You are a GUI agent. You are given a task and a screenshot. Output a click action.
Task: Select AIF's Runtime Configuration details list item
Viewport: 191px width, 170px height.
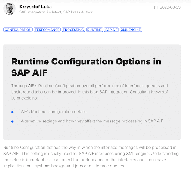[53, 112]
